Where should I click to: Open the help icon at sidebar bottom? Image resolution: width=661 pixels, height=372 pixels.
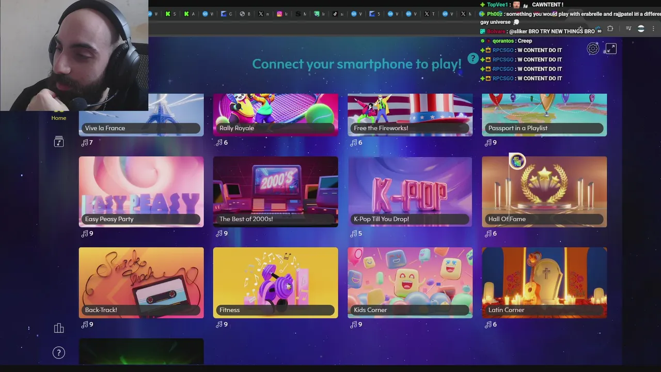(59, 353)
